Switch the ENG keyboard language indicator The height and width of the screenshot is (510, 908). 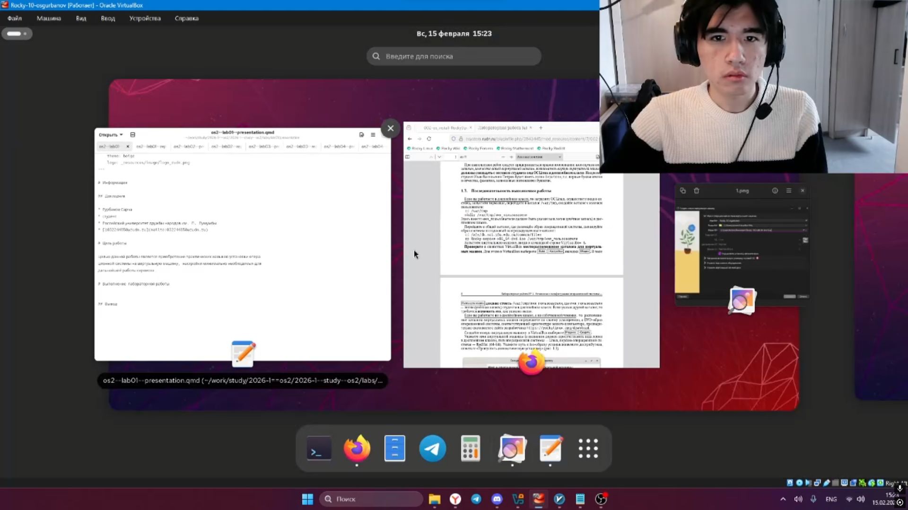(x=831, y=499)
